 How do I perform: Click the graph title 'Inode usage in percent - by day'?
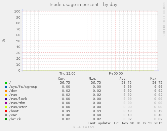click(83, 5)
